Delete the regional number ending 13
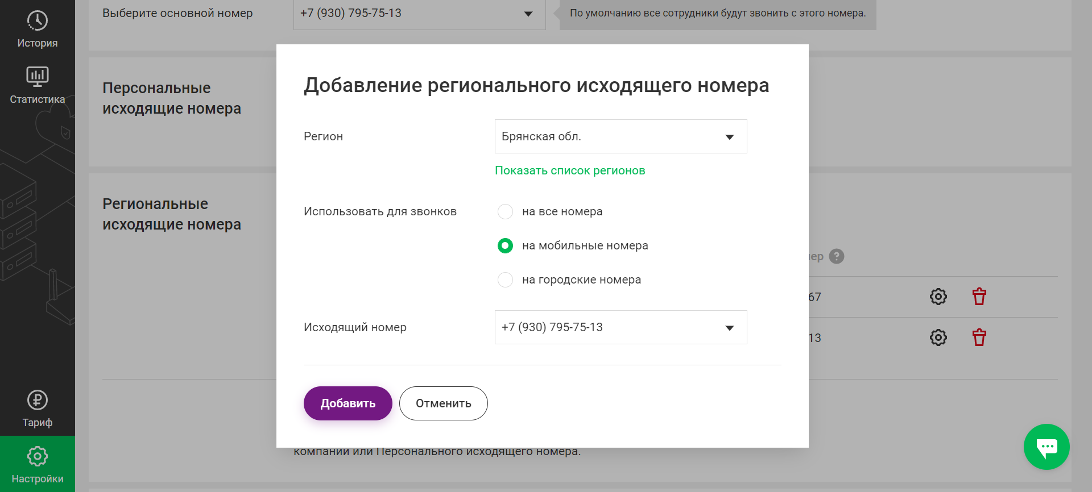1092x492 pixels. click(x=979, y=337)
